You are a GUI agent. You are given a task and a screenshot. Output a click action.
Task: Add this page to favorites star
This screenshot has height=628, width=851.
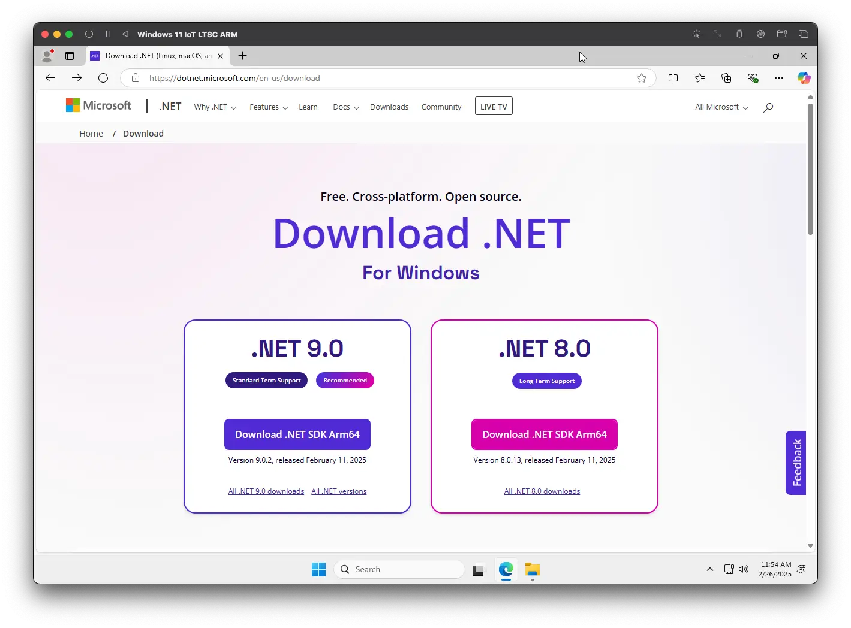point(642,78)
